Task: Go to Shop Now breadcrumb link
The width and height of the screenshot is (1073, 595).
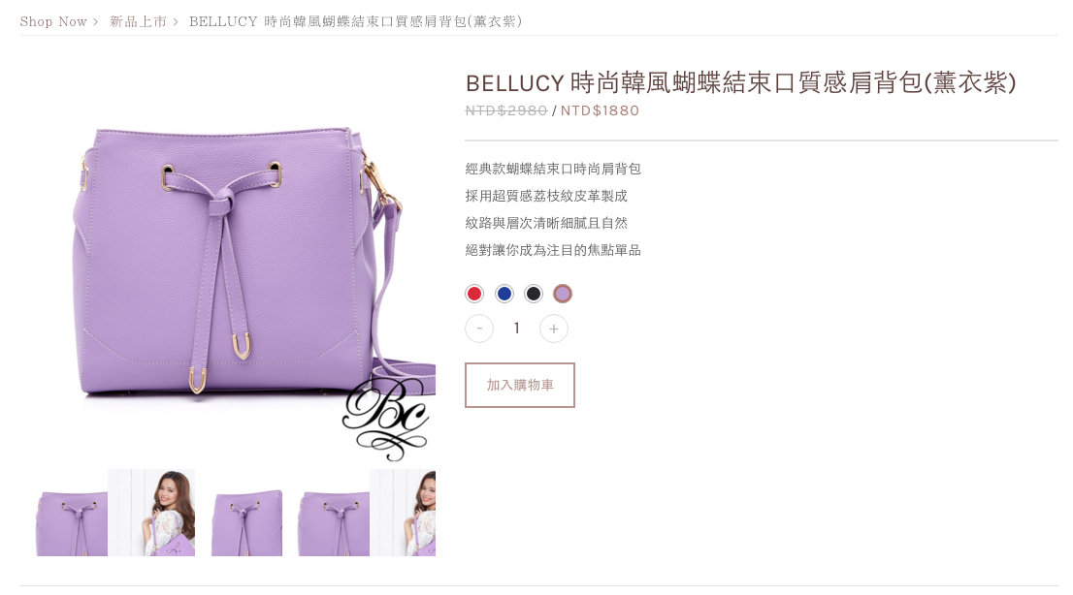Action: point(53,22)
